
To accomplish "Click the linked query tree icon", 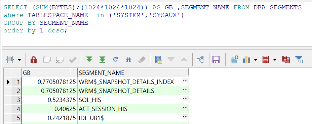I will [200, 59].
